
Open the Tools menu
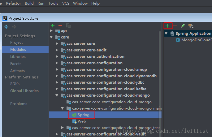(53, 3)
